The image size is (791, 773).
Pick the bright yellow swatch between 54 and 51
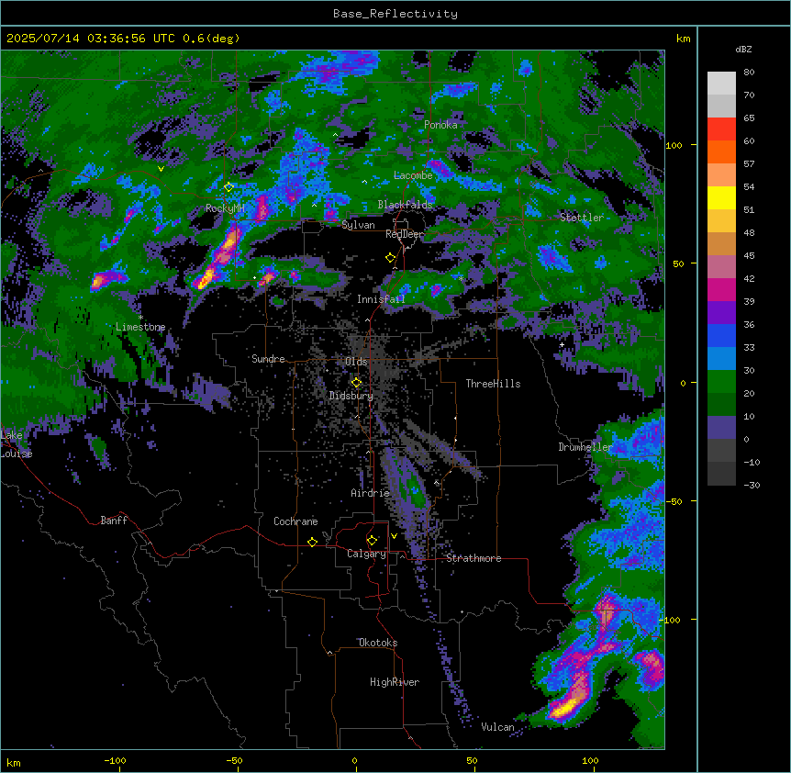tap(721, 197)
